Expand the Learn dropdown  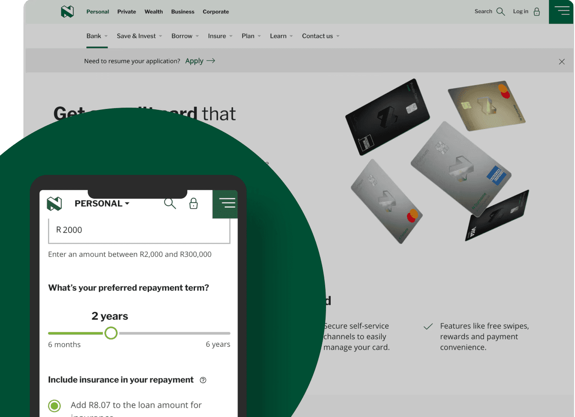click(281, 36)
